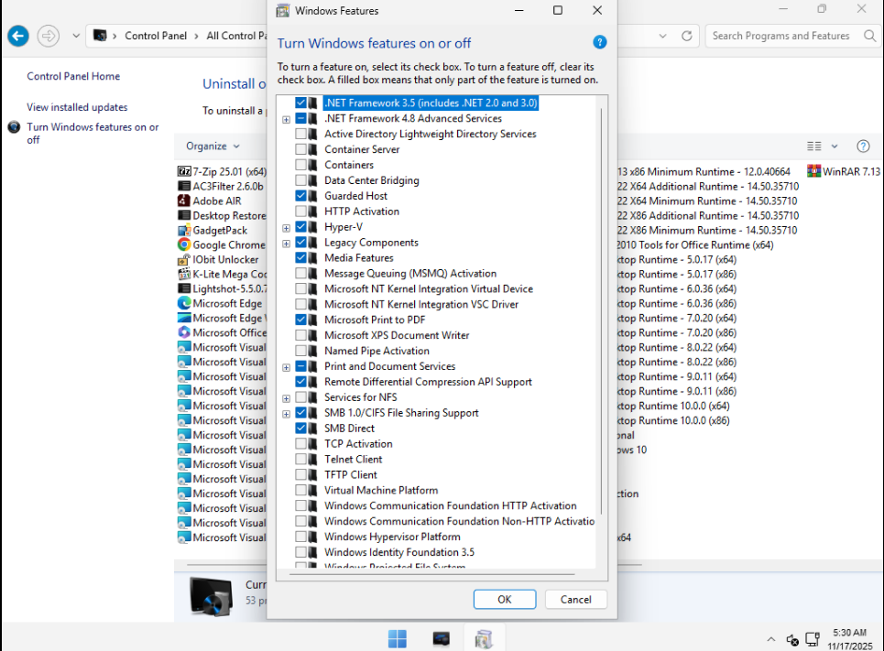Open the View installed updates link
The image size is (884, 651).
[x=77, y=107]
